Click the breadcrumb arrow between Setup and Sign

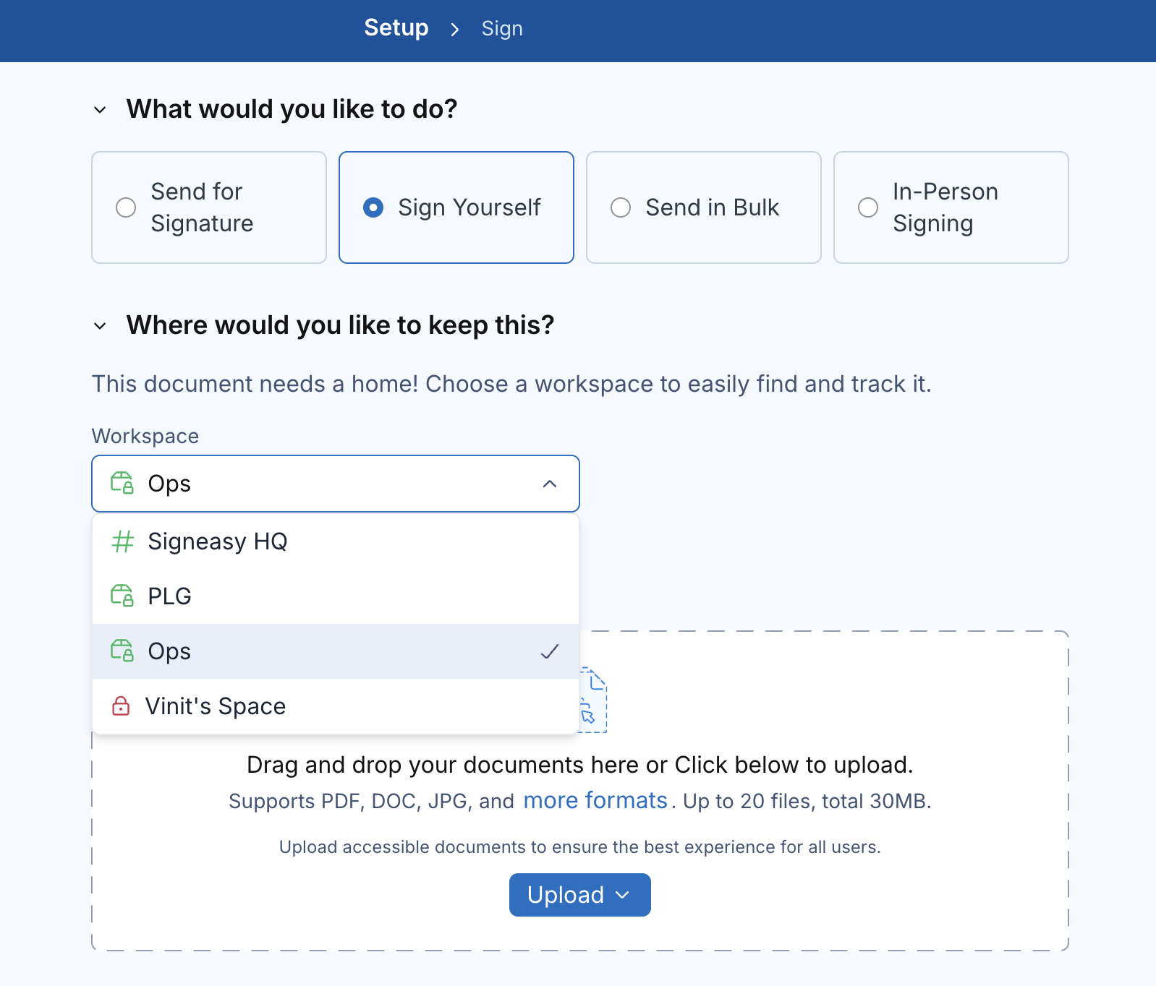pyautogui.click(x=455, y=30)
